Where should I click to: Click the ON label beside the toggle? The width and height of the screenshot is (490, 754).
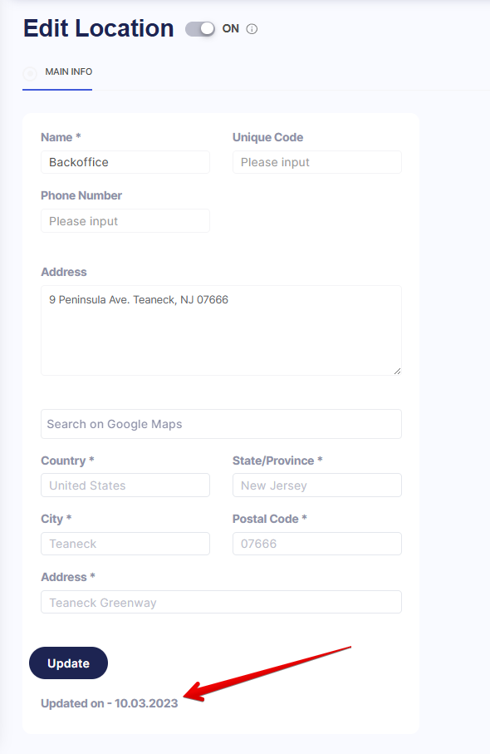pyautogui.click(x=231, y=29)
